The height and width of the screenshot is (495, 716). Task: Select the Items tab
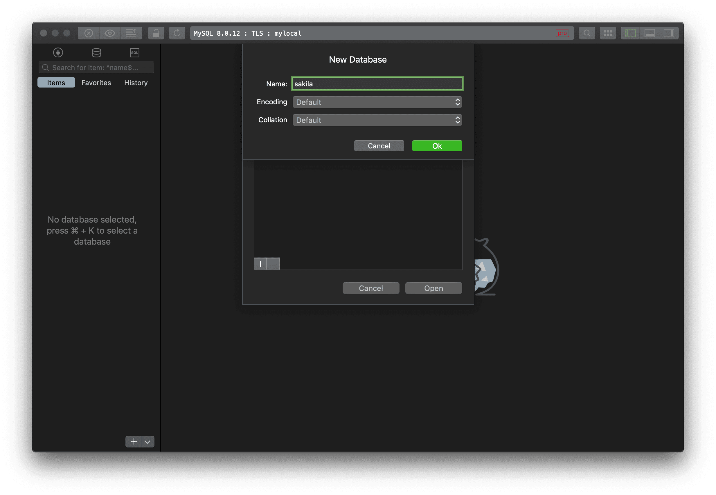click(x=56, y=83)
